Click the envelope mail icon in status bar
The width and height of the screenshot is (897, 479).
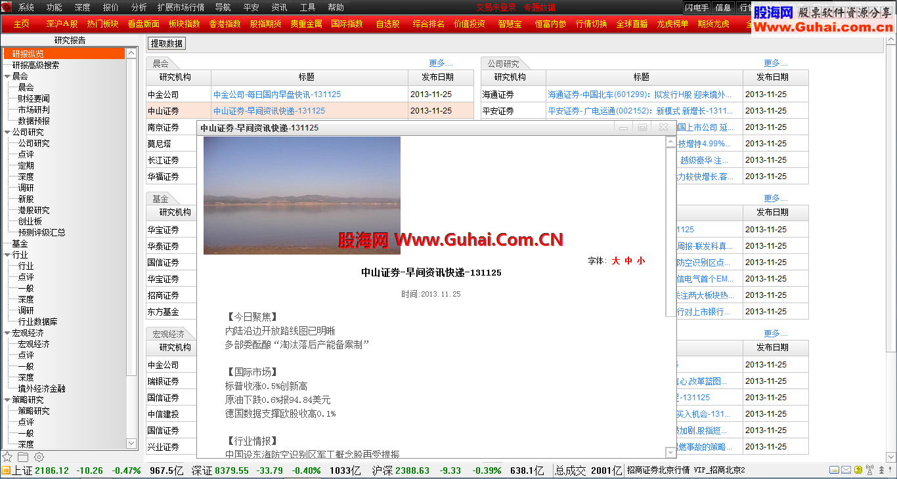click(x=846, y=470)
